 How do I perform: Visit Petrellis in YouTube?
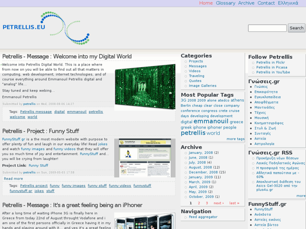point(273,72)
